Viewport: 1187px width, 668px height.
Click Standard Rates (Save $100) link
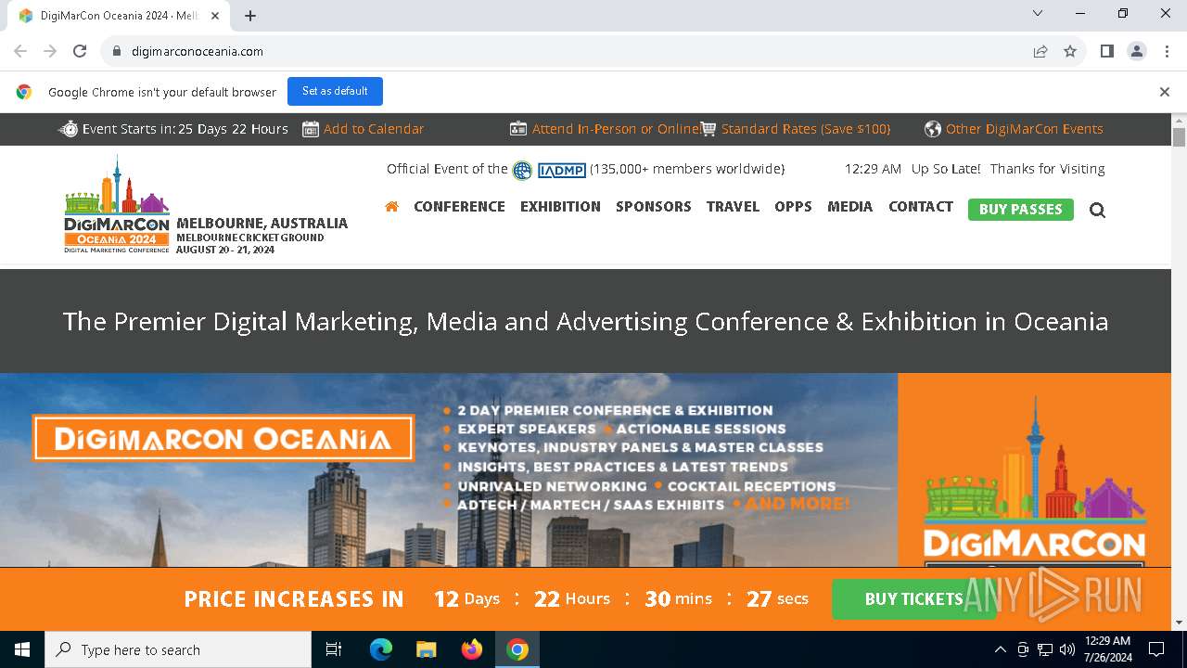[x=806, y=129]
